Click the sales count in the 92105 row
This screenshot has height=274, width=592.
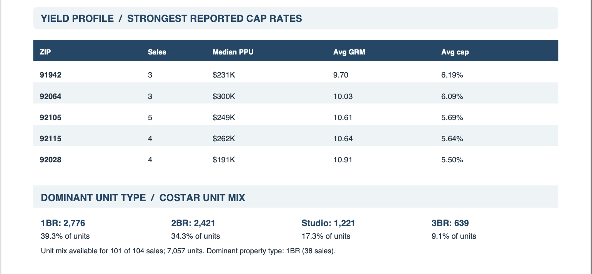click(x=150, y=118)
